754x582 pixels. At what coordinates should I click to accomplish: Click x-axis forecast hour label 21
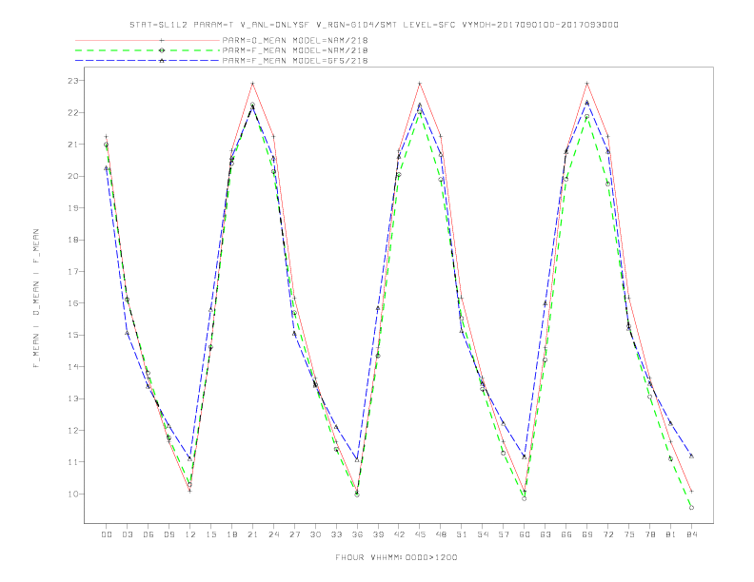click(x=252, y=534)
